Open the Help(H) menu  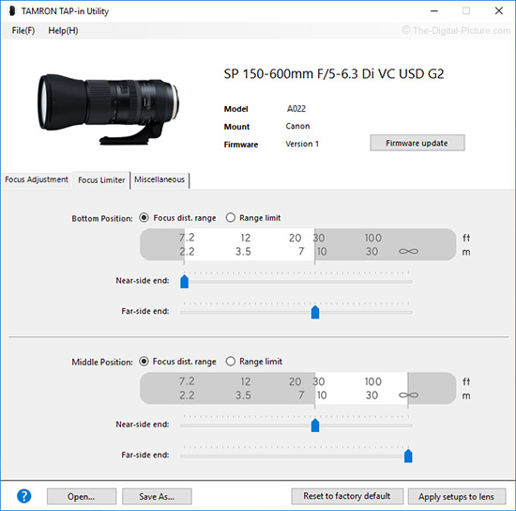pos(63,30)
